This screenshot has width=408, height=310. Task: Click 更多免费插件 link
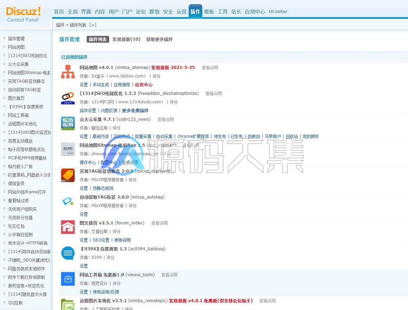click(135, 111)
